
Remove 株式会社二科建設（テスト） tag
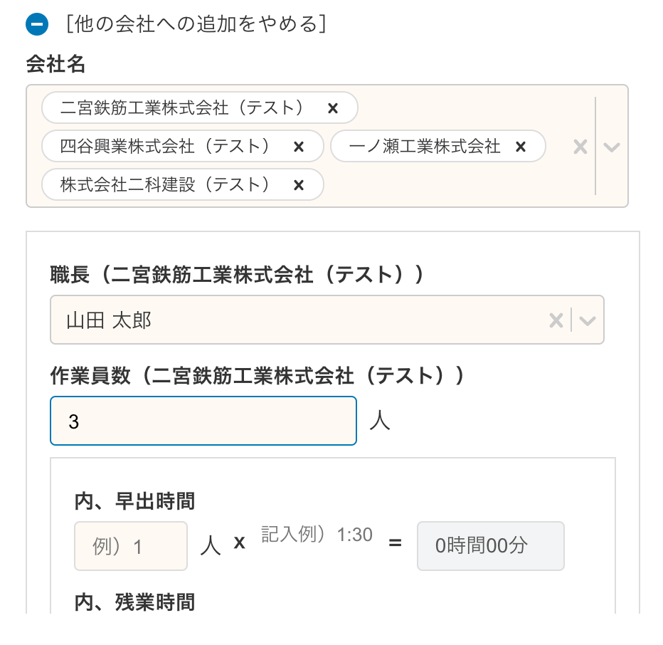coord(299,185)
